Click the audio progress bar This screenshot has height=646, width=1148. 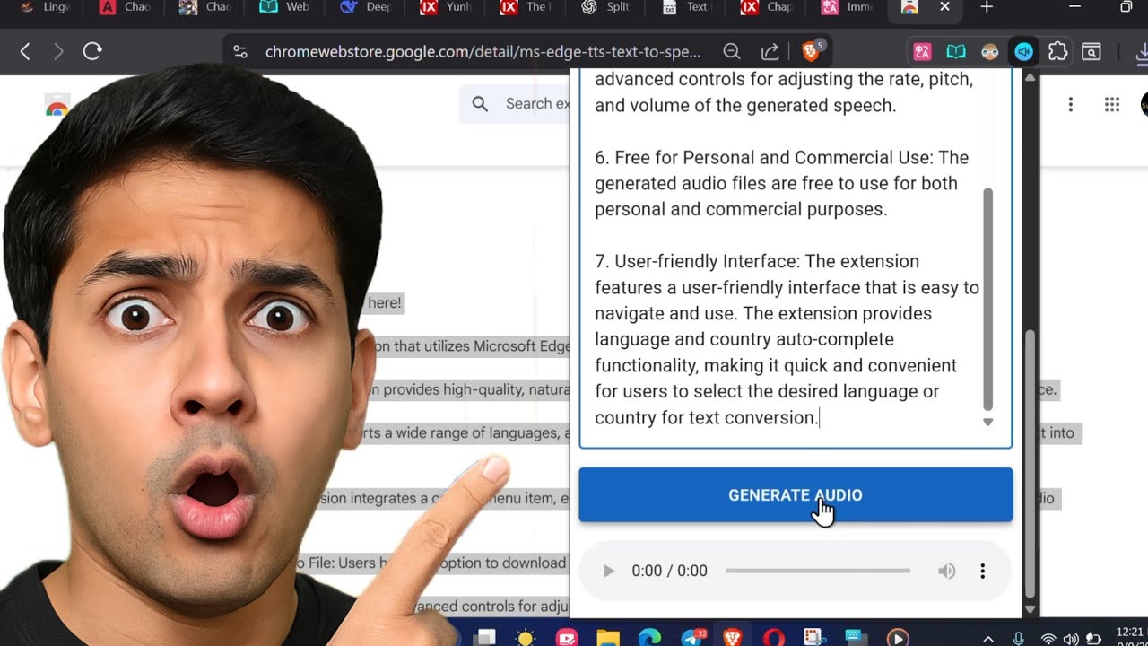(818, 571)
